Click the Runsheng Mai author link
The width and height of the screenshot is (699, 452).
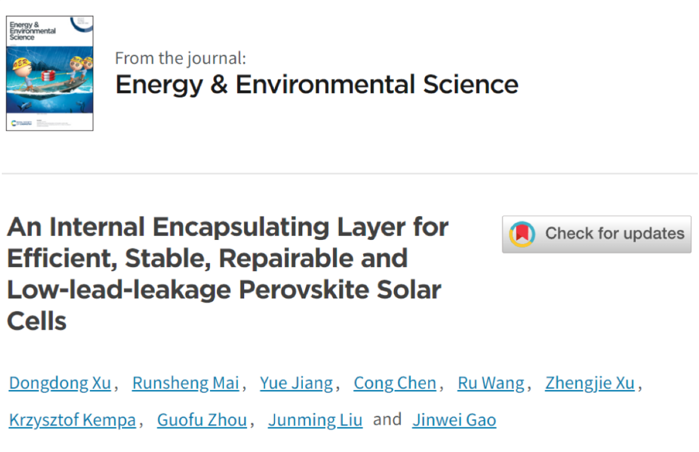[x=186, y=383]
